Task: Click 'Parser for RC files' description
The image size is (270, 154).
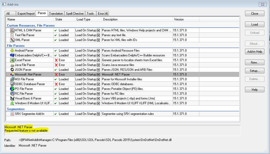Action: (x=113, y=94)
